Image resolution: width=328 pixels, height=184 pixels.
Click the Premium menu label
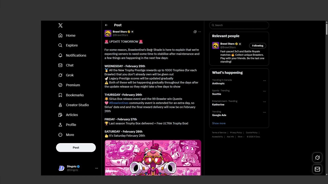click(73, 85)
